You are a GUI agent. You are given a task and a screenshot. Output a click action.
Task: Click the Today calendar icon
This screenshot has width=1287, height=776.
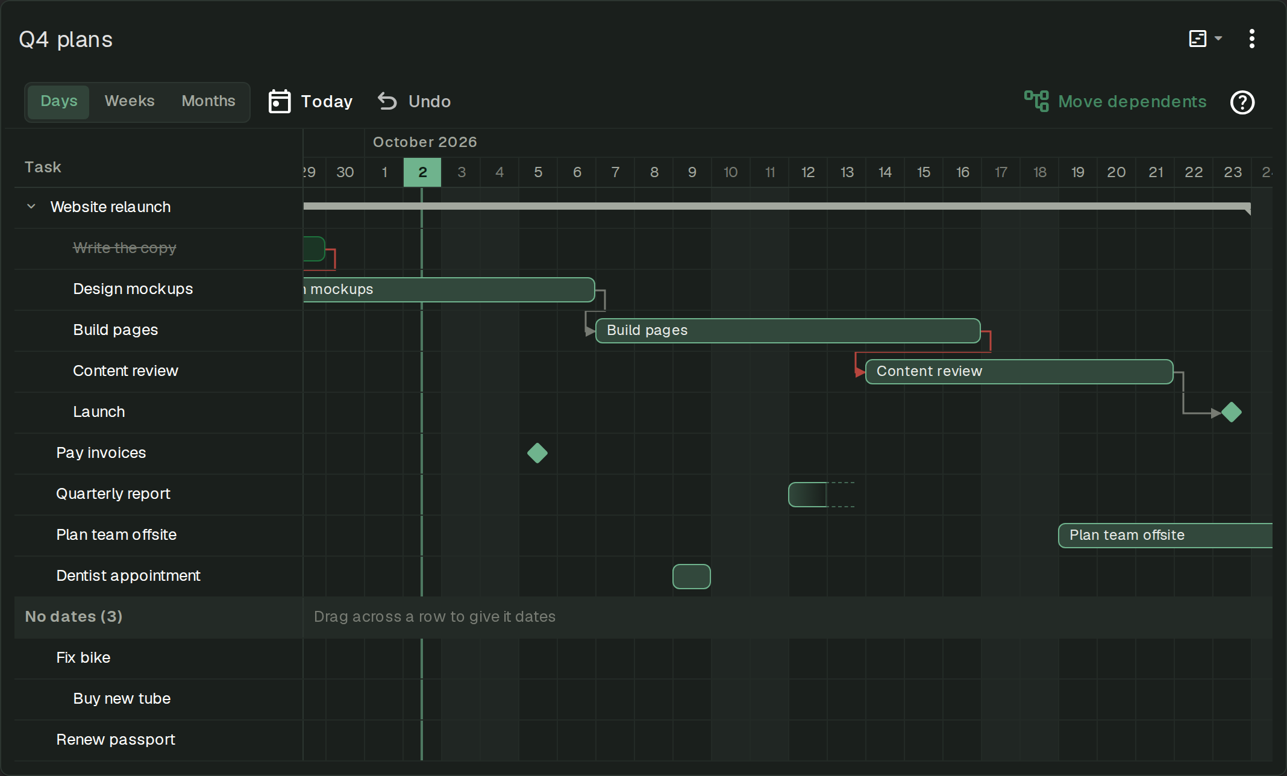(x=280, y=101)
